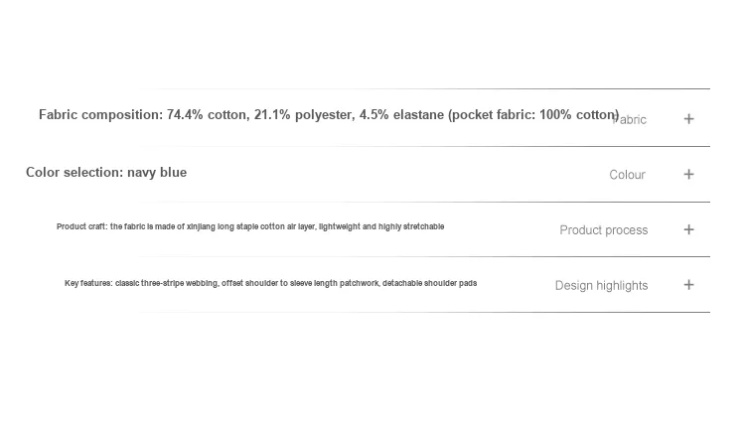This screenshot has width=745, height=429.
Task: Click the 'Fabric composition:' text
Action: [x=100, y=115]
